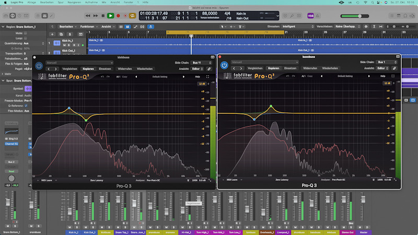
Task: Mute the Kick In_1 track in the header
Action: point(64,45)
